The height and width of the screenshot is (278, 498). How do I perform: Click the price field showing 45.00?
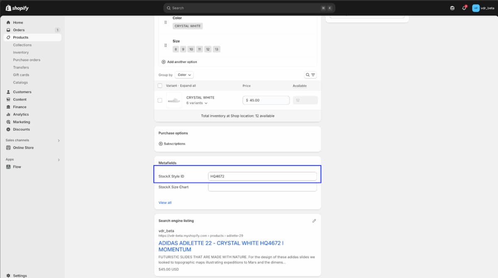pos(266,100)
